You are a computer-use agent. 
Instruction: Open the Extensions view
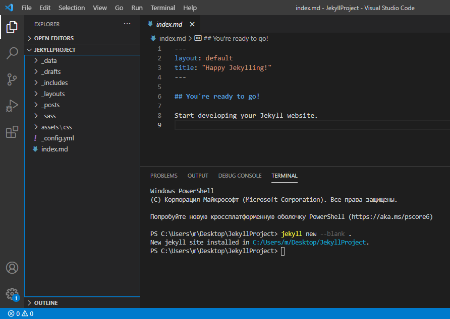[x=12, y=132]
